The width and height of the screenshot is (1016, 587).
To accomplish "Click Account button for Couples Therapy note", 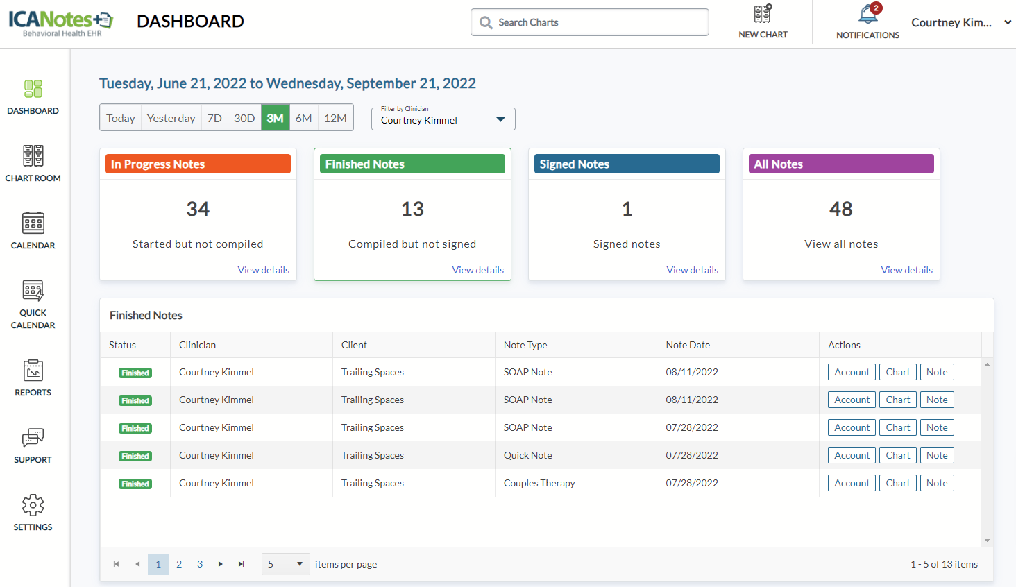I will pos(852,483).
